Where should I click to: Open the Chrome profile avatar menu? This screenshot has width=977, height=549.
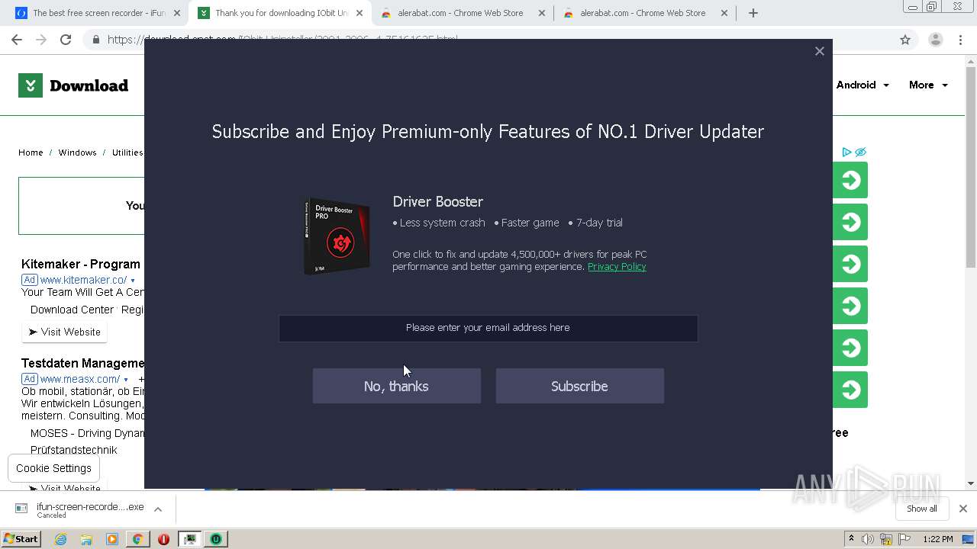935,40
